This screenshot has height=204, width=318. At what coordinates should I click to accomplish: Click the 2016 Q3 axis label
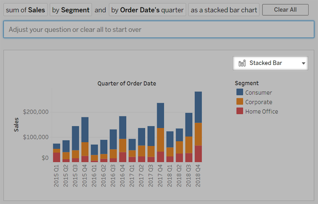113,176
